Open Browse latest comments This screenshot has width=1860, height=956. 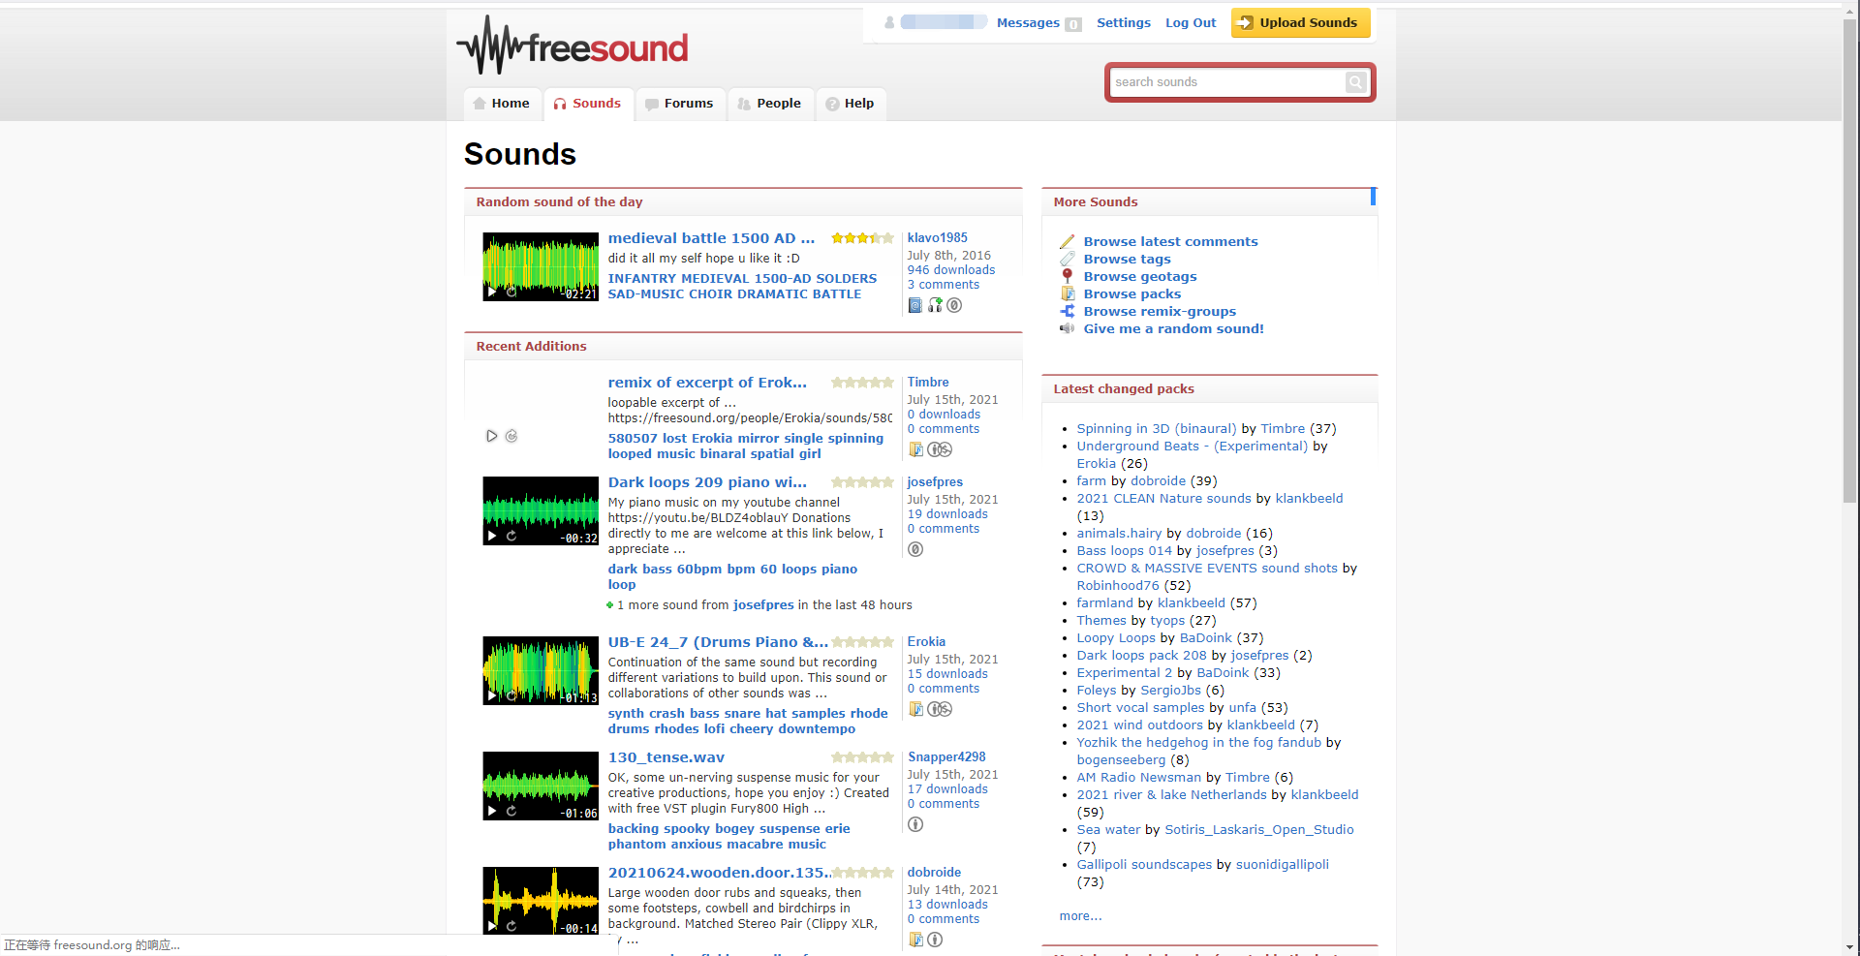pyautogui.click(x=1170, y=241)
